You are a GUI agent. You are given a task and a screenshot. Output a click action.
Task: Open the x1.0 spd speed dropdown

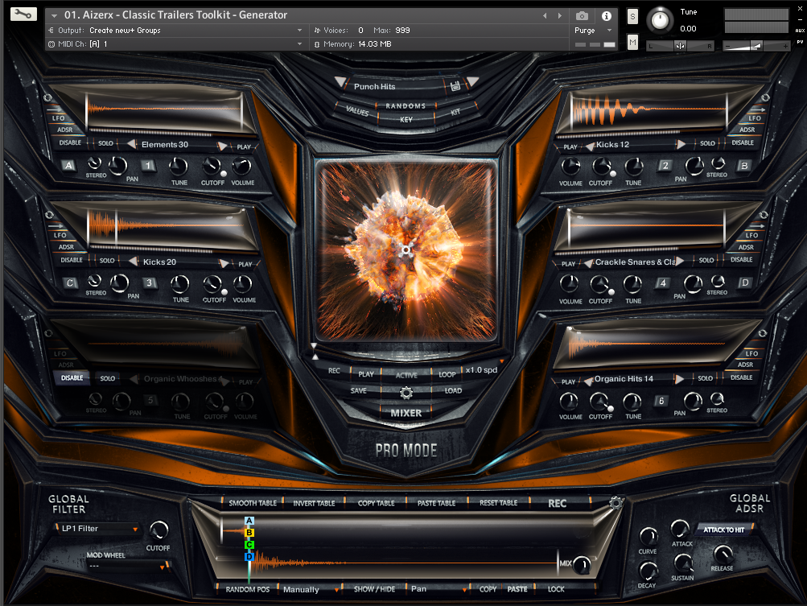(483, 369)
